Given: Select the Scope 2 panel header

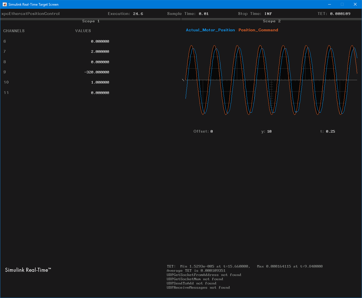Looking at the screenshot, I should [271, 21].
